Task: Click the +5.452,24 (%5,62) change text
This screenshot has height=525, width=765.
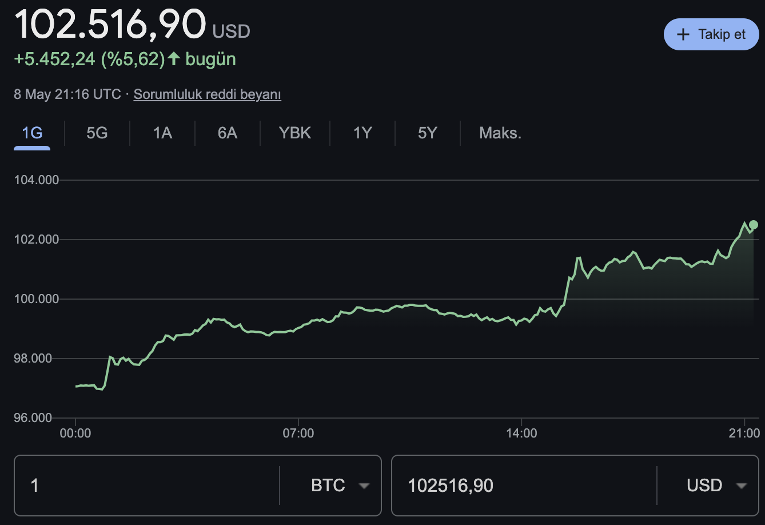Action: pyautogui.click(x=89, y=59)
